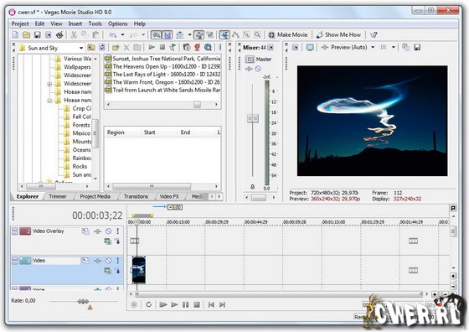
Task: Open the Auto Ripple mode dropdown arrow
Action: [189, 35]
